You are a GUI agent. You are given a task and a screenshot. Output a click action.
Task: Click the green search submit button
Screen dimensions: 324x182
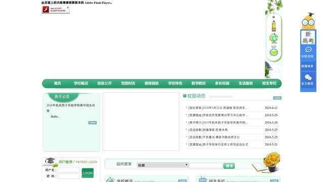(229, 166)
